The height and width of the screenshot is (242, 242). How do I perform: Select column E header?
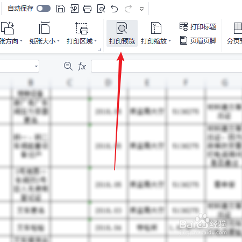[147, 82]
